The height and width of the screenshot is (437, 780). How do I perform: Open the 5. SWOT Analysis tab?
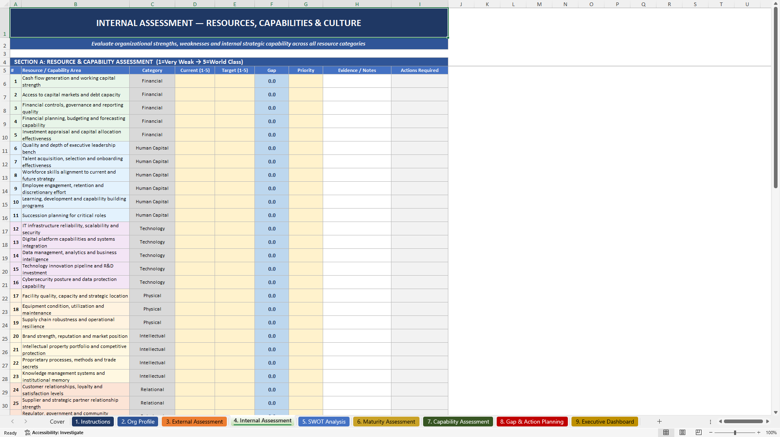point(324,422)
